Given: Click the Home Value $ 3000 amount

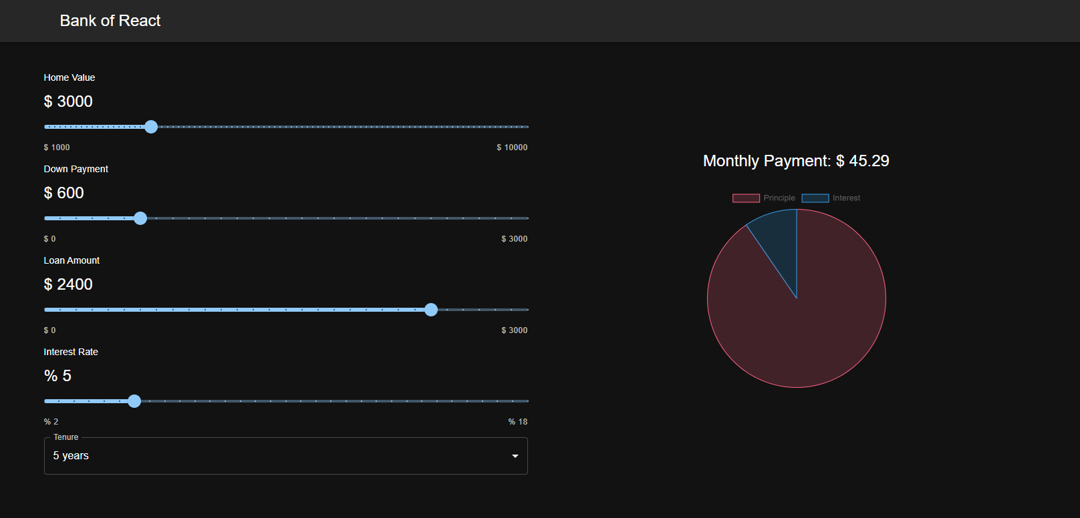Looking at the screenshot, I should click(68, 101).
